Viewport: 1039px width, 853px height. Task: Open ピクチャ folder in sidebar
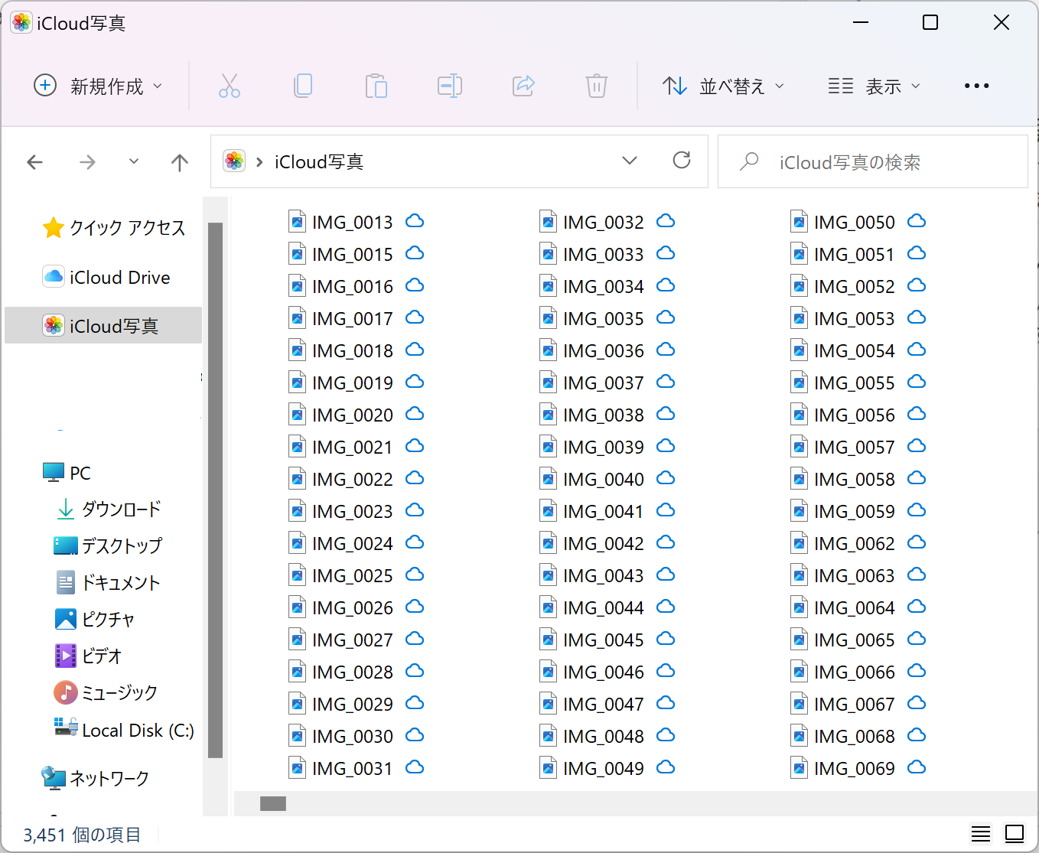pos(95,619)
